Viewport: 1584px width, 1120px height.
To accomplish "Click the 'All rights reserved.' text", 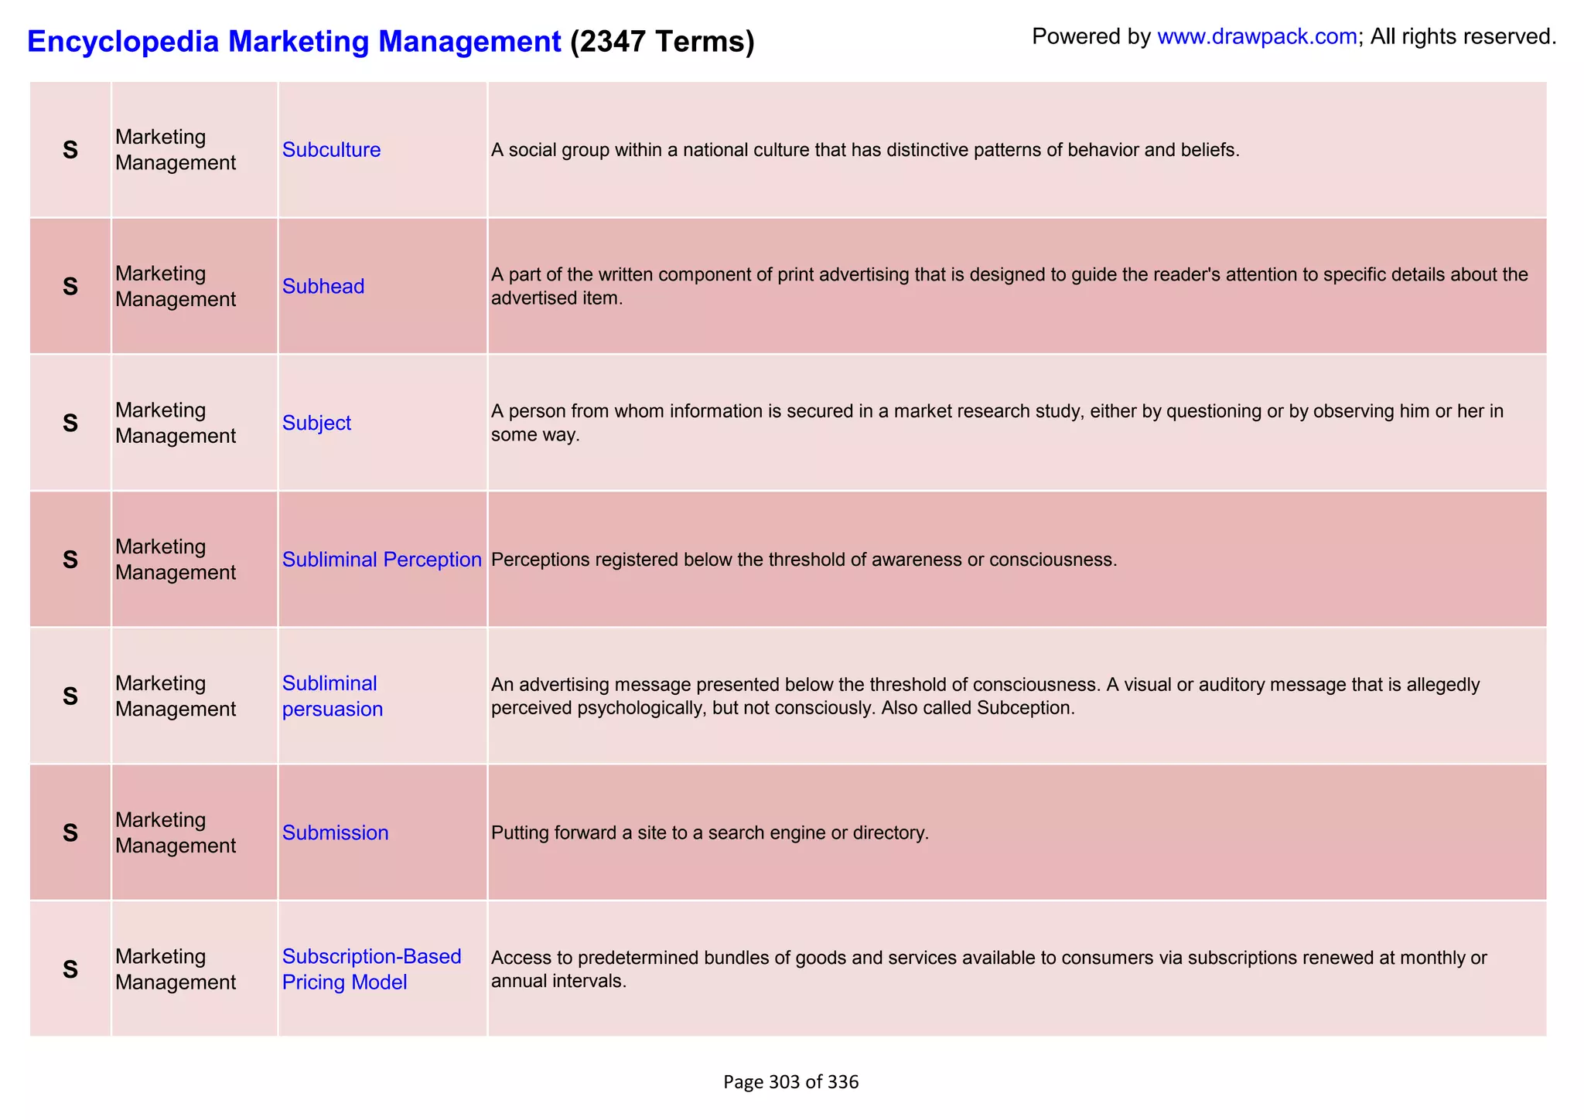I will coord(1463,36).
